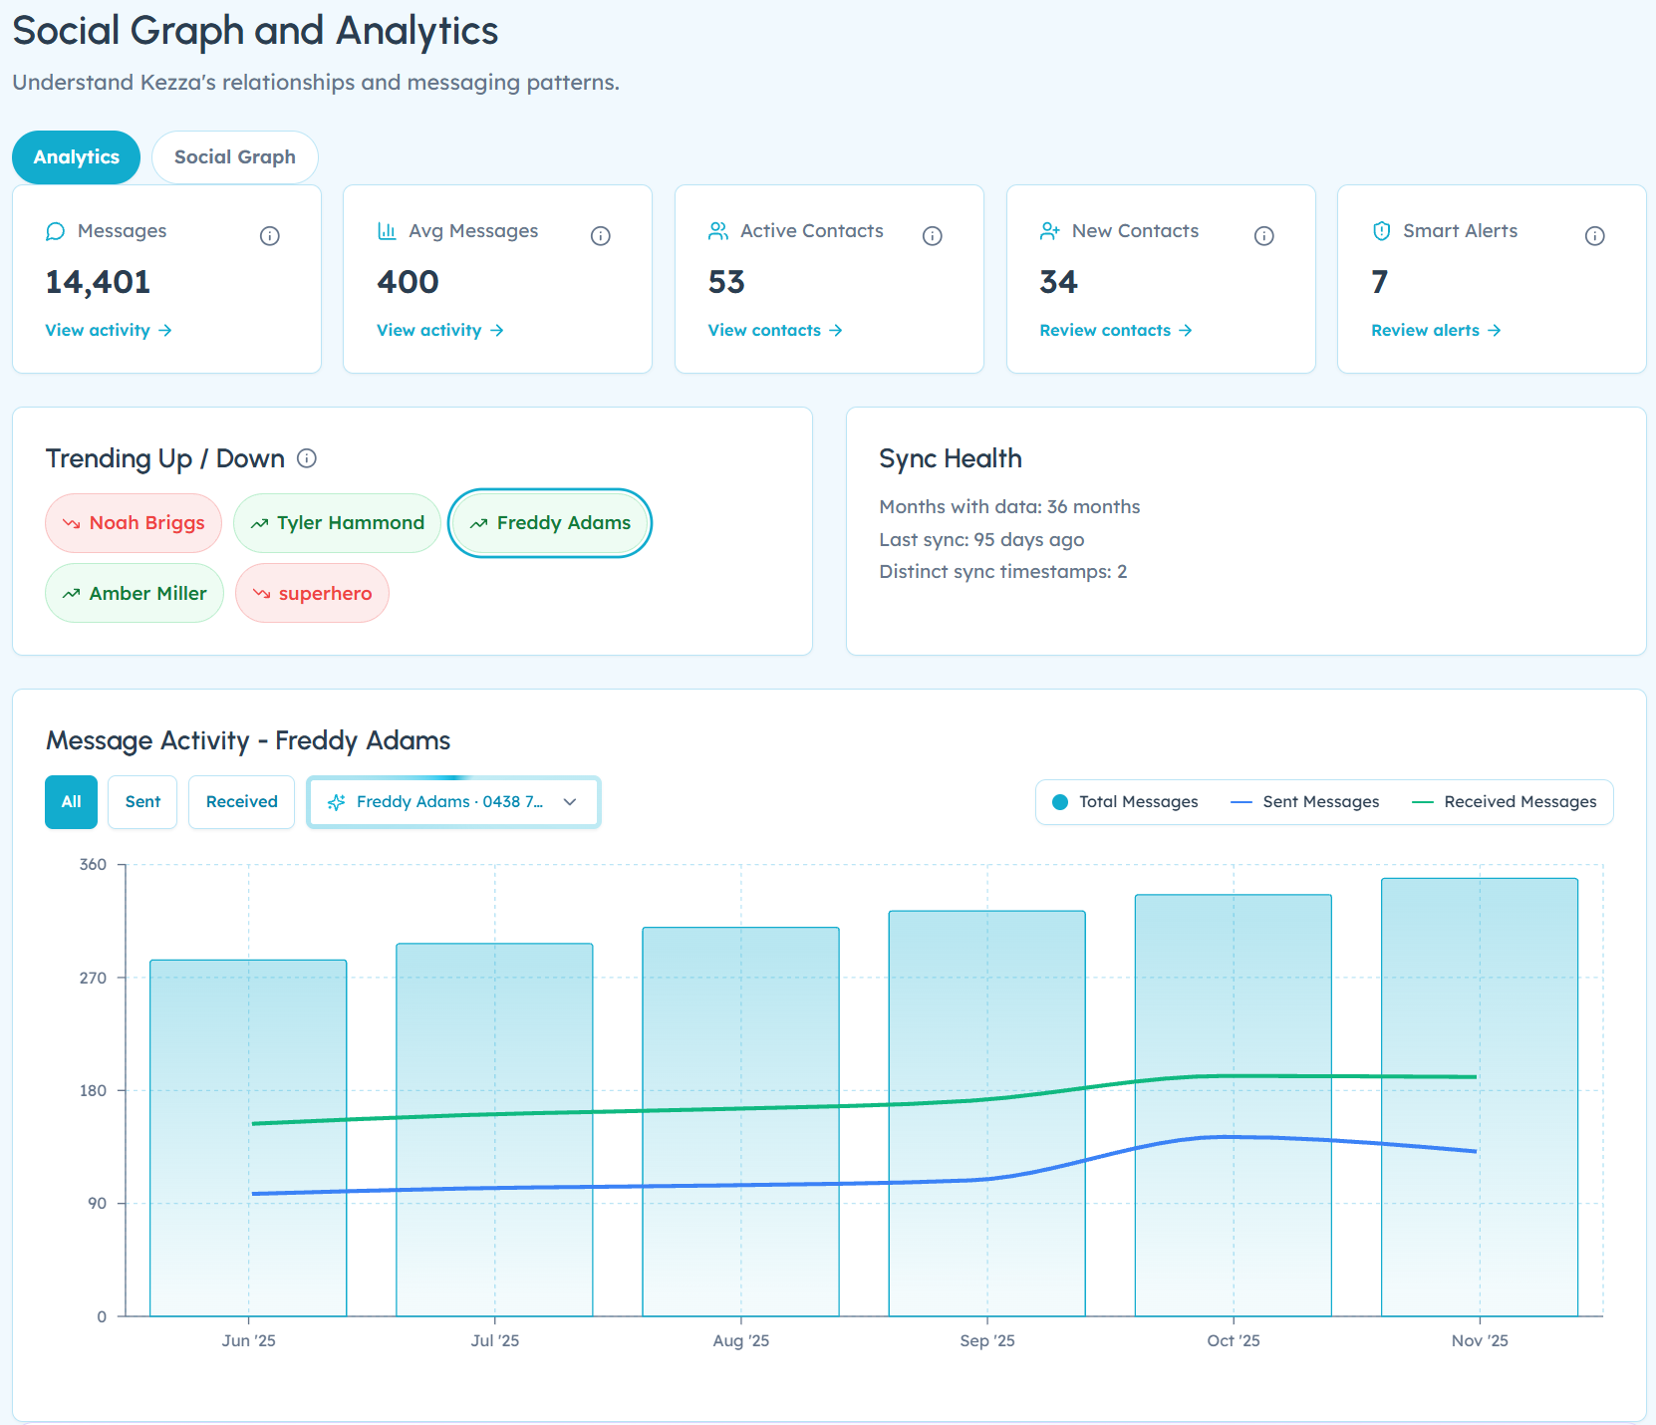Toggle the Total Messages legend entry
Viewport: 1656px width, 1425px height.
click(1126, 802)
